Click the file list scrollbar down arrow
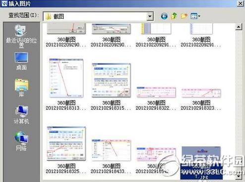Image resolution: width=245 pixels, height=182 pixels. click(x=239, y=176)
